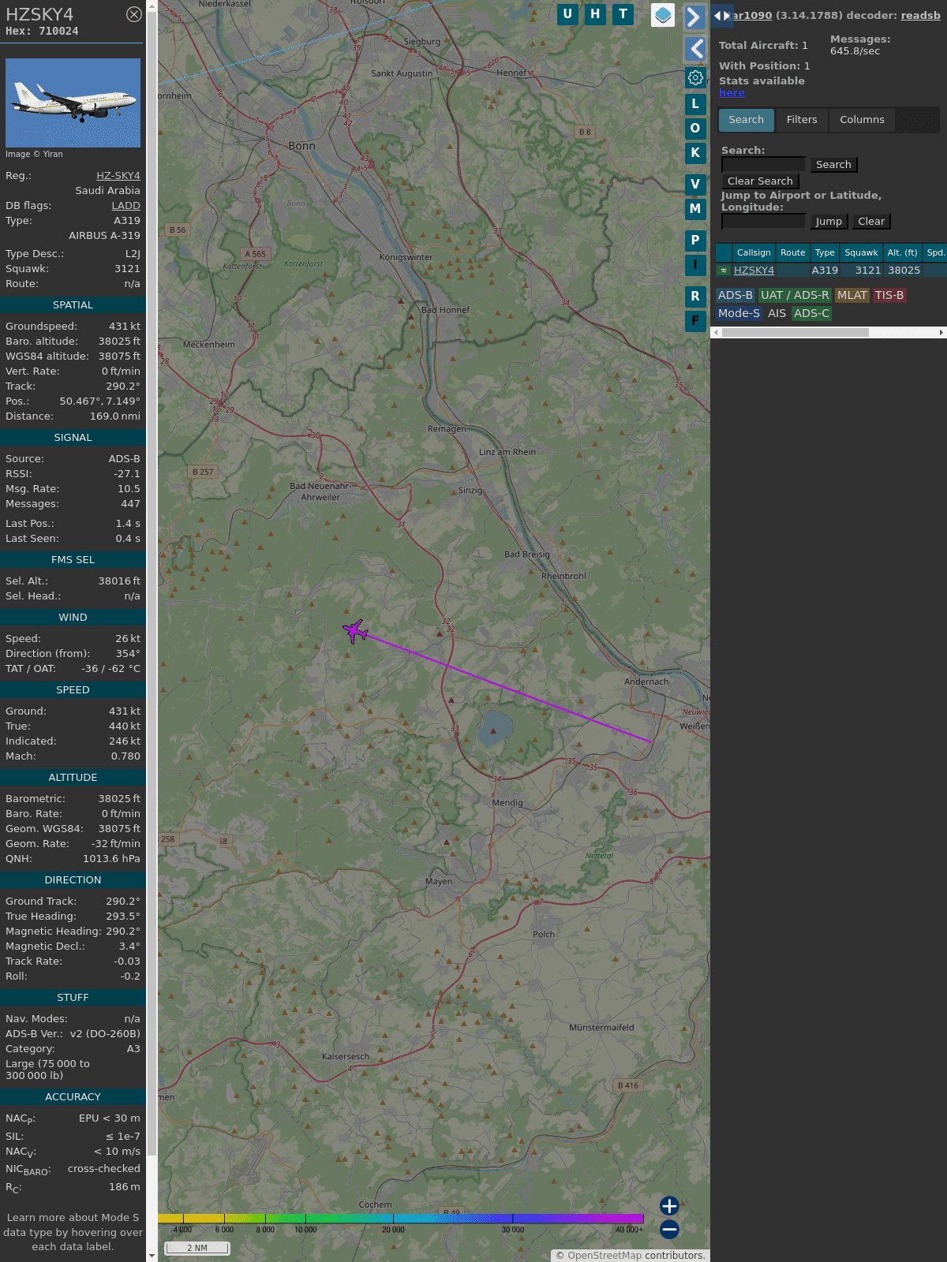The width and height of the screenshot is (947, 1262).
Task: Switch to the Filters tab
Action: point(801,120)
